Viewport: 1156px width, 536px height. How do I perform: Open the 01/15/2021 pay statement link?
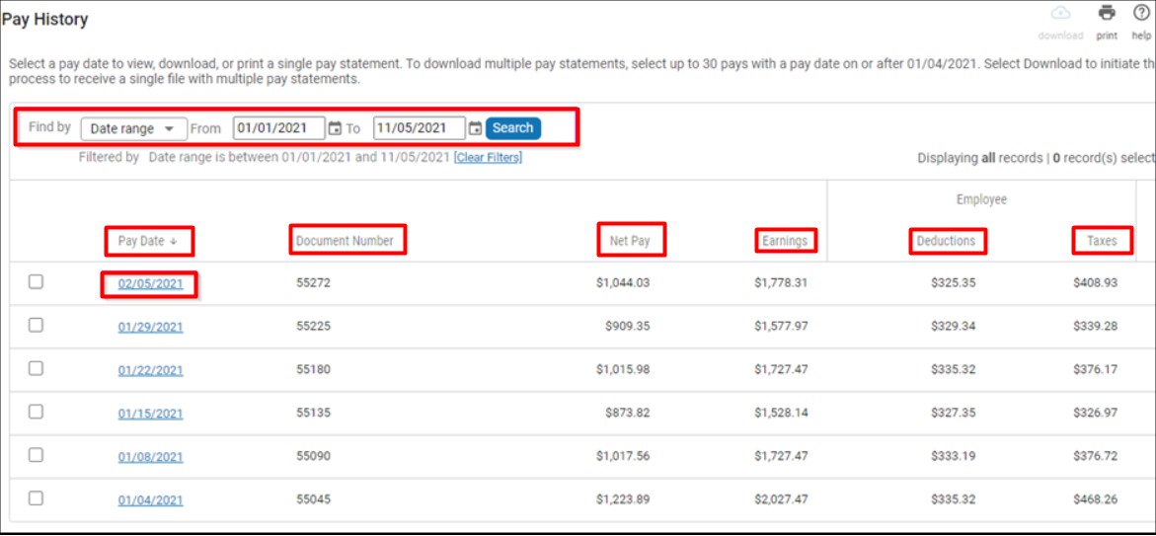pos(150,414)
